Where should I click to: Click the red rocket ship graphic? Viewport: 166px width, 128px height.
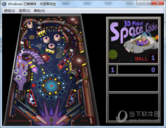tap(65, 62)
